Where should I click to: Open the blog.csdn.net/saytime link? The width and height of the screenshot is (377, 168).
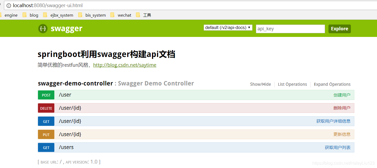coord(125,65)
